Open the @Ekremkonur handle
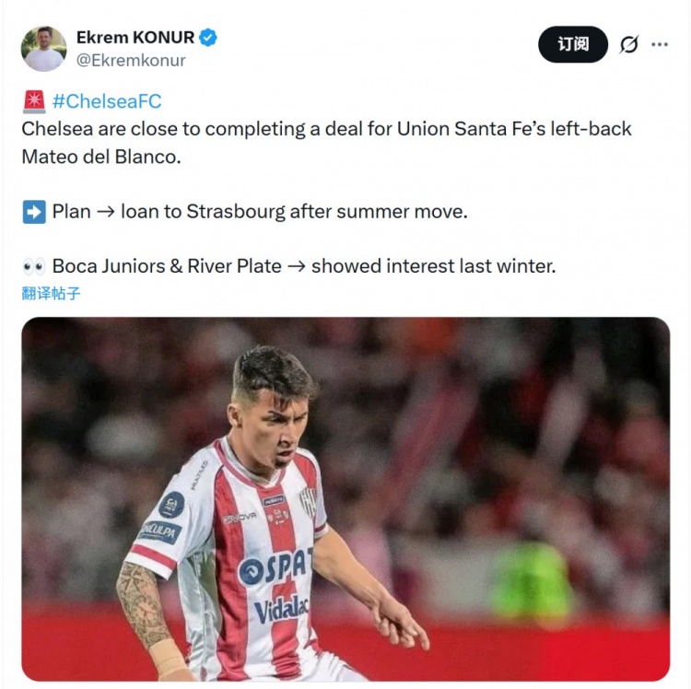This screenshot has height=689, width=691. (131, 61)
